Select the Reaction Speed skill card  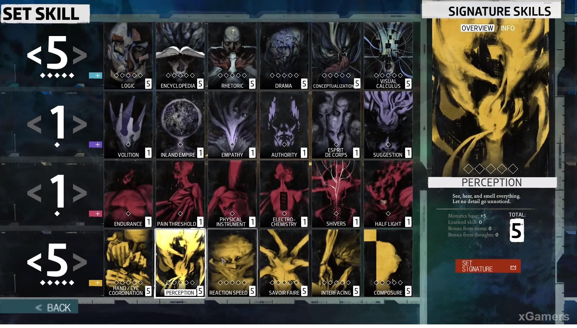(232, 263)
